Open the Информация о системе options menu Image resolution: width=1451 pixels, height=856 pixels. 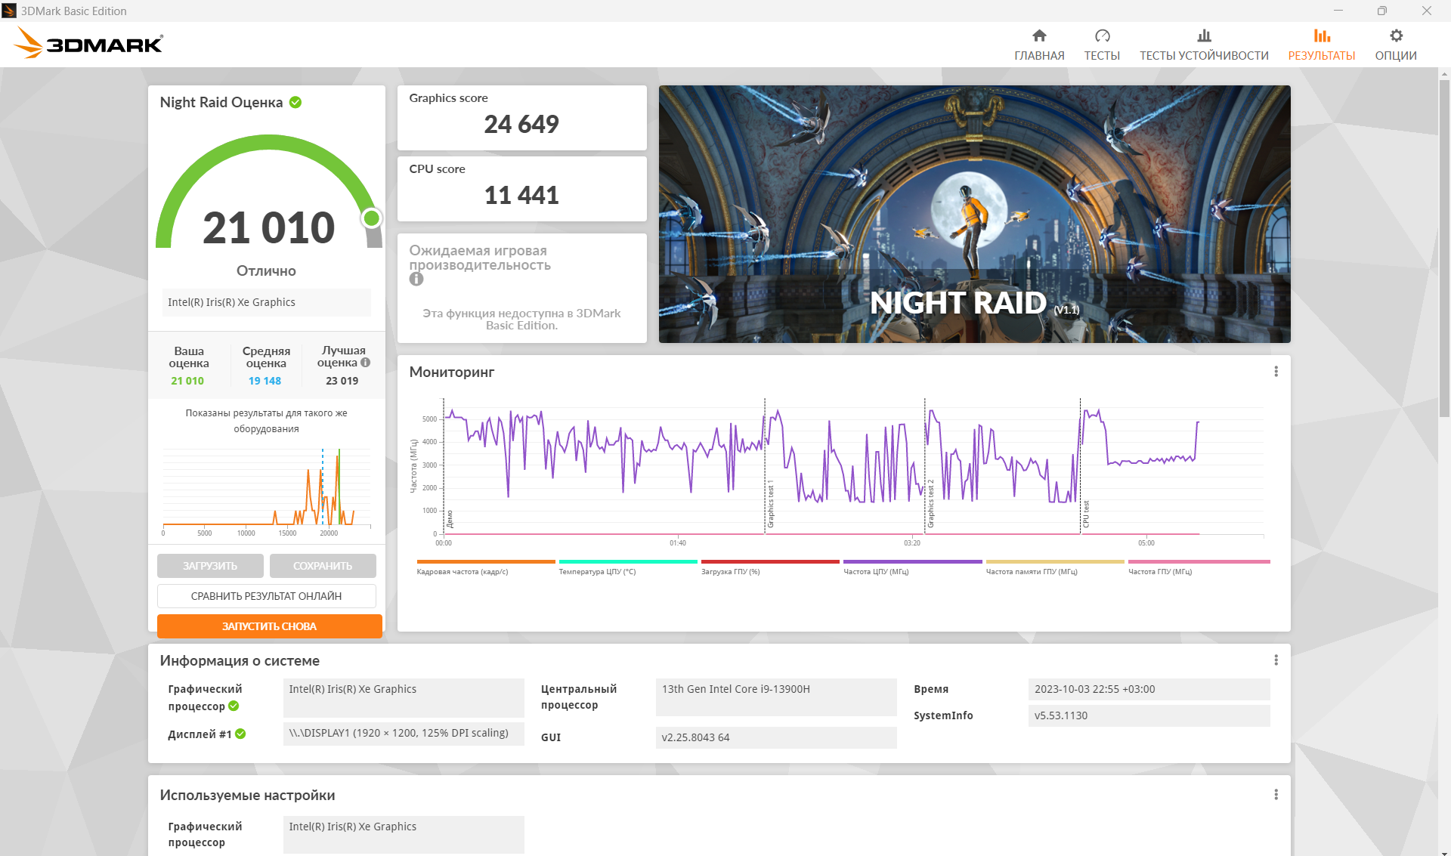(1276, 660)
